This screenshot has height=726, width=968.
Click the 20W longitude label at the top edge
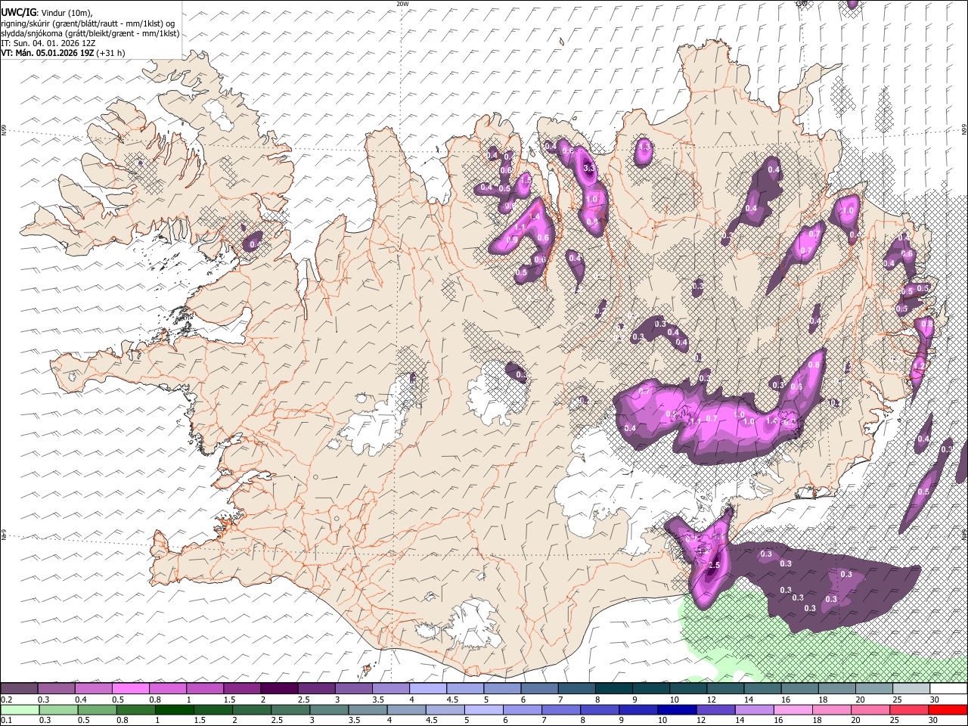point(402,4)
